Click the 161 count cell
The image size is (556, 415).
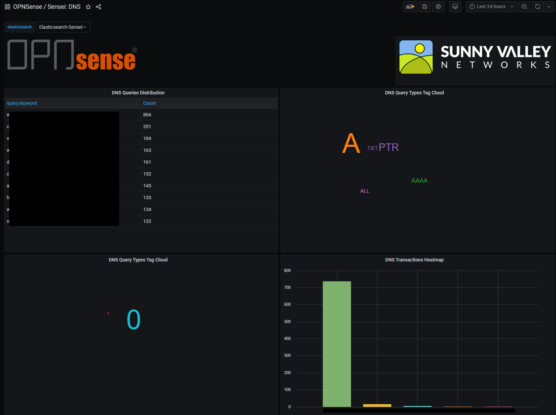[x=209, y=162]
